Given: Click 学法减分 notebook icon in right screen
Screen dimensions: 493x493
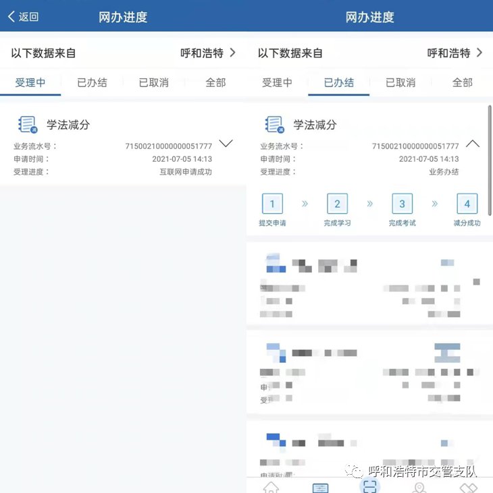Looking at the screenshot, I should [274, 125].
